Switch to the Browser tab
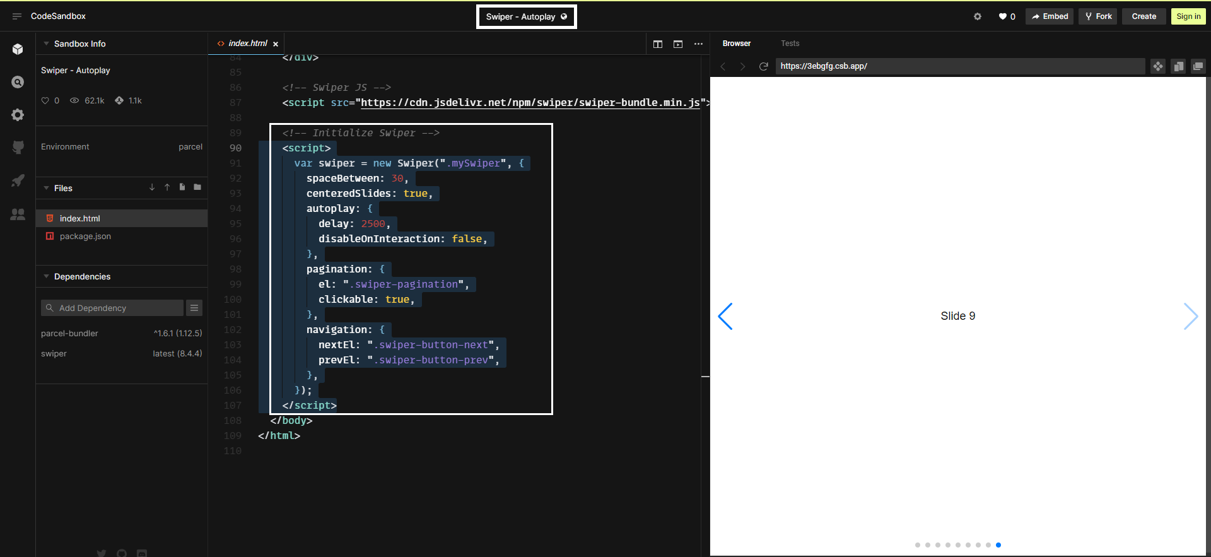The height and width of the screenshot is (557, 1211). pyautogui.click(x=736, y=44)
